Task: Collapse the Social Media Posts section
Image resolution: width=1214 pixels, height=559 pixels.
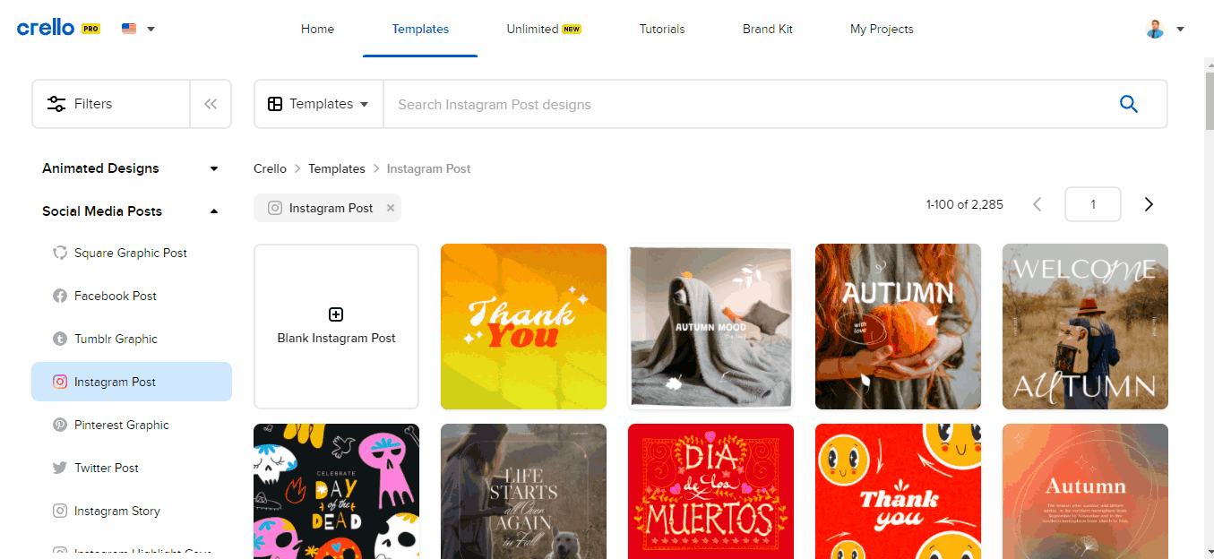Action: tap(131, 211)
